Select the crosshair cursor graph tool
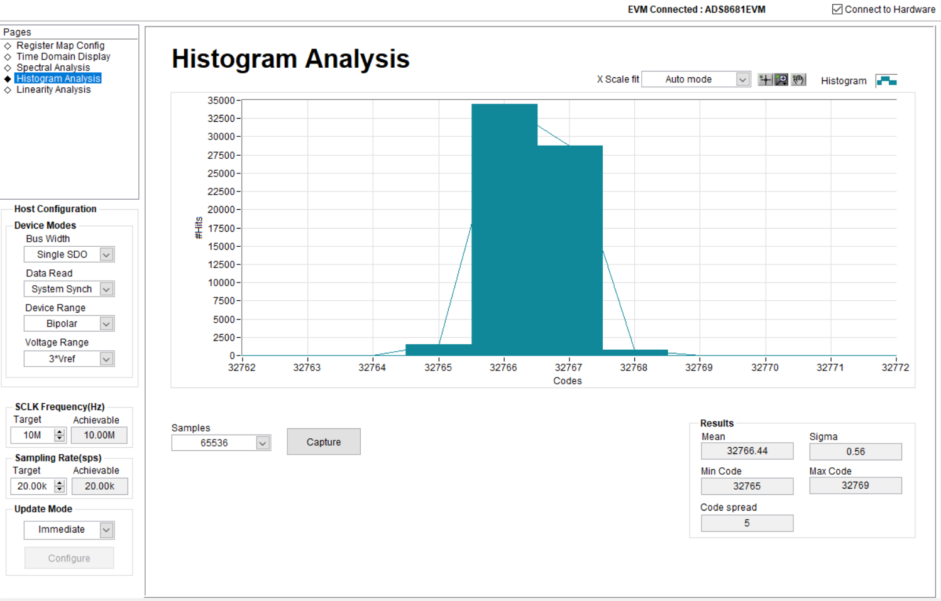This screenshot has width=941, height=601. (765, 80)
